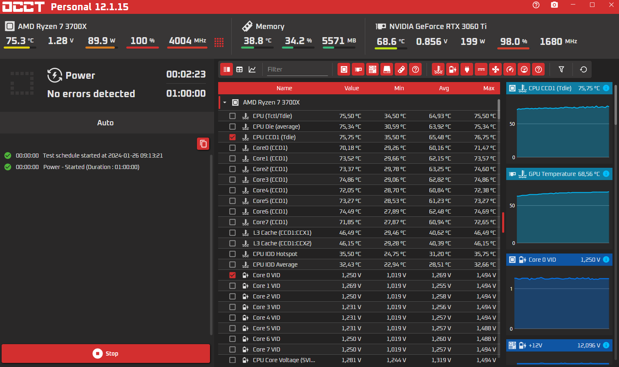This screenshot has height=367, width=619.
Task: Uncheck the Core 0 VID checkbox
Action: pyautogui.click(x=232, y=275)
